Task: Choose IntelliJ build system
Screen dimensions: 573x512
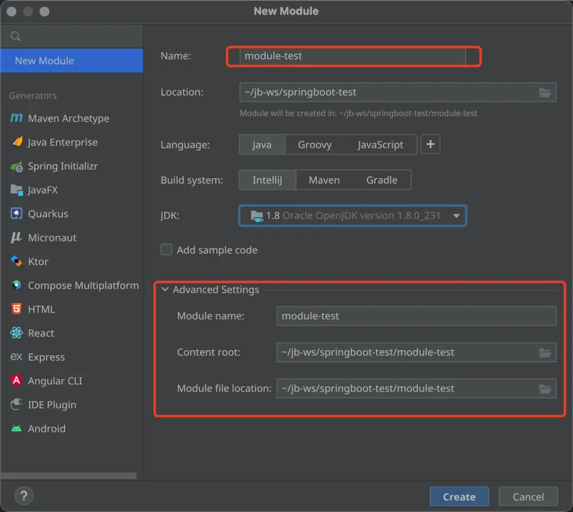Action: 267,179
